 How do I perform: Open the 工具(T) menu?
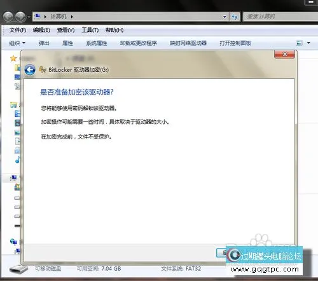point(90,30)
